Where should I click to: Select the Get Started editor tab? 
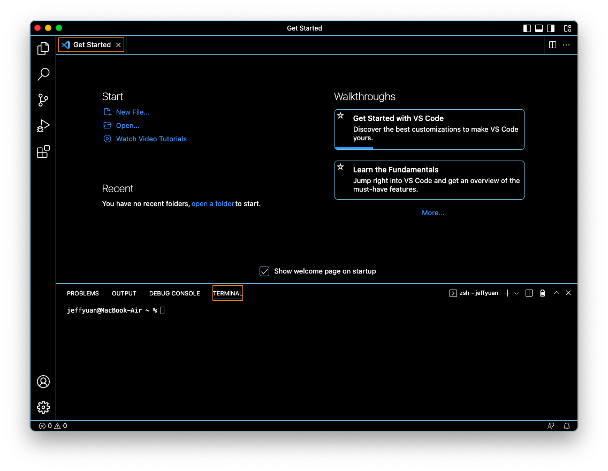(x=92, y=45)
